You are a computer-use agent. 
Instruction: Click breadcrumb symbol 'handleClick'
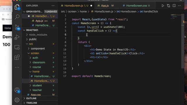[149, 12]
